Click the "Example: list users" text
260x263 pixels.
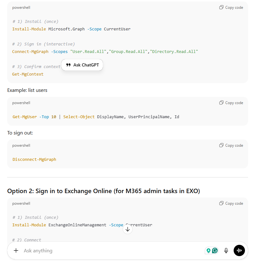point(27,90)
